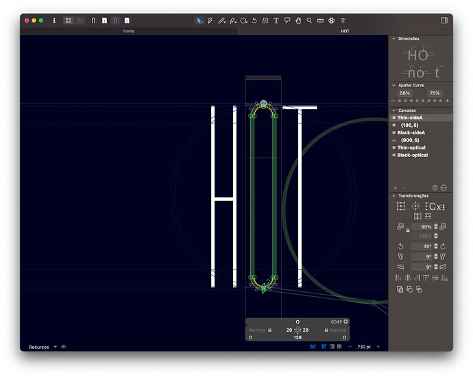Select the TrueType instructor tool

[x=343, y=21]
